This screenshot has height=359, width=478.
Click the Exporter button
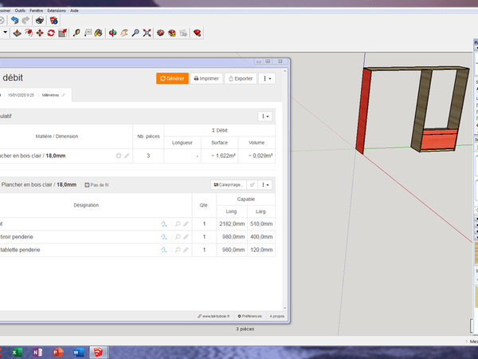click(x=241, y=78)
